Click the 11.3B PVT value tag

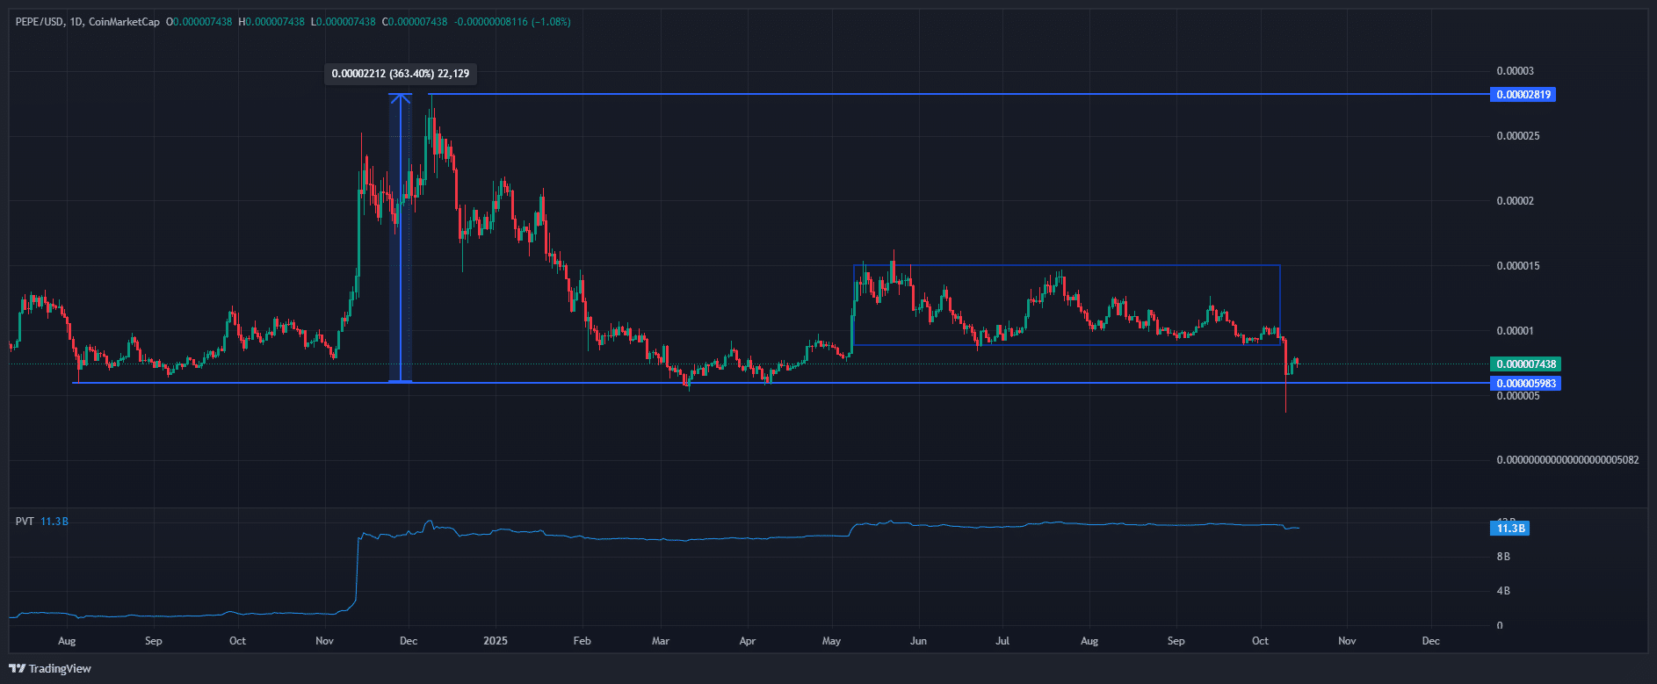point(1509,529)
